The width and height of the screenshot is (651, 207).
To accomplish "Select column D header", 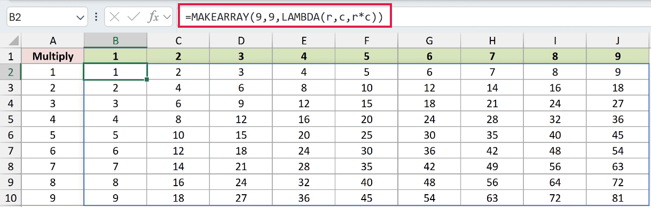I will coord(241,41).
